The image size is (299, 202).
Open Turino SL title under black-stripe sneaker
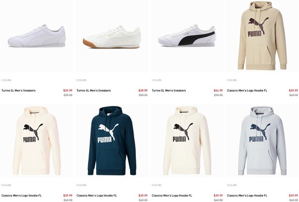[169, 91]
